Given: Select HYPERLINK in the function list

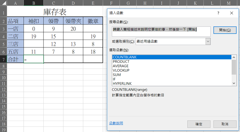Looking at the screenshot, I should (172, 84).
